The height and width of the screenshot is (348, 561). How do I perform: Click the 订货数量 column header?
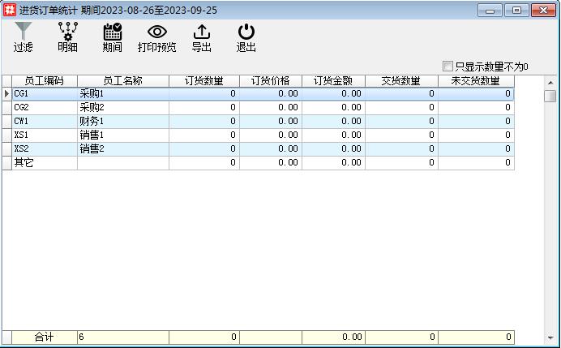tap(204, 81)
